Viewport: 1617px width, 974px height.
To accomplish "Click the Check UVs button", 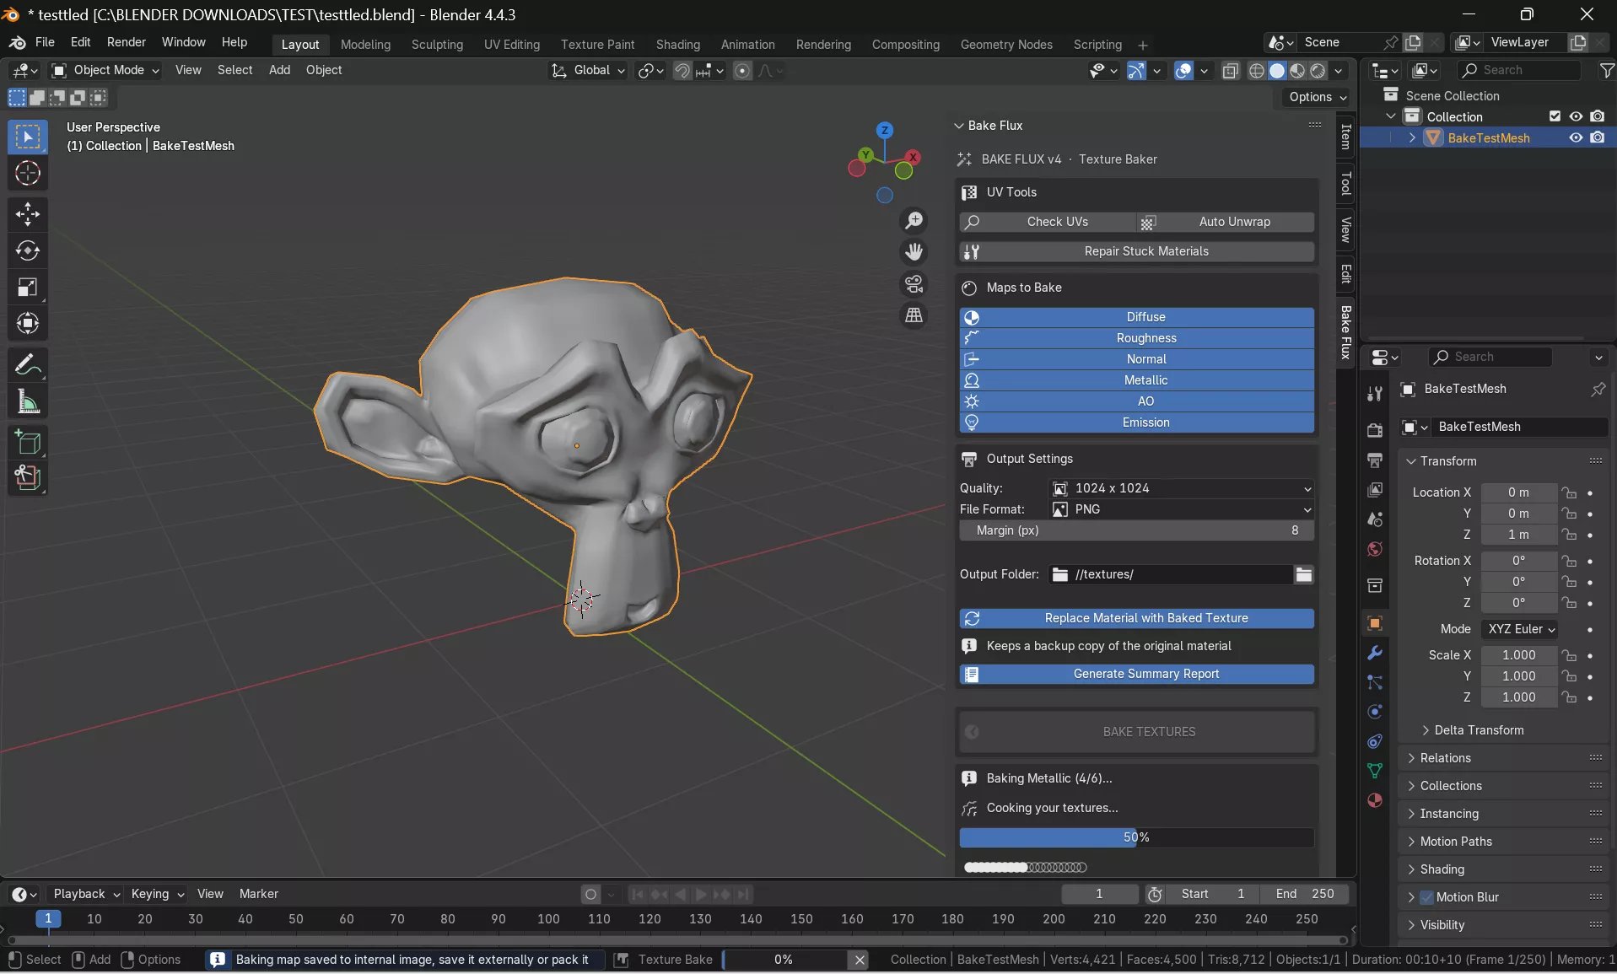I will (x=1048, y=223).
